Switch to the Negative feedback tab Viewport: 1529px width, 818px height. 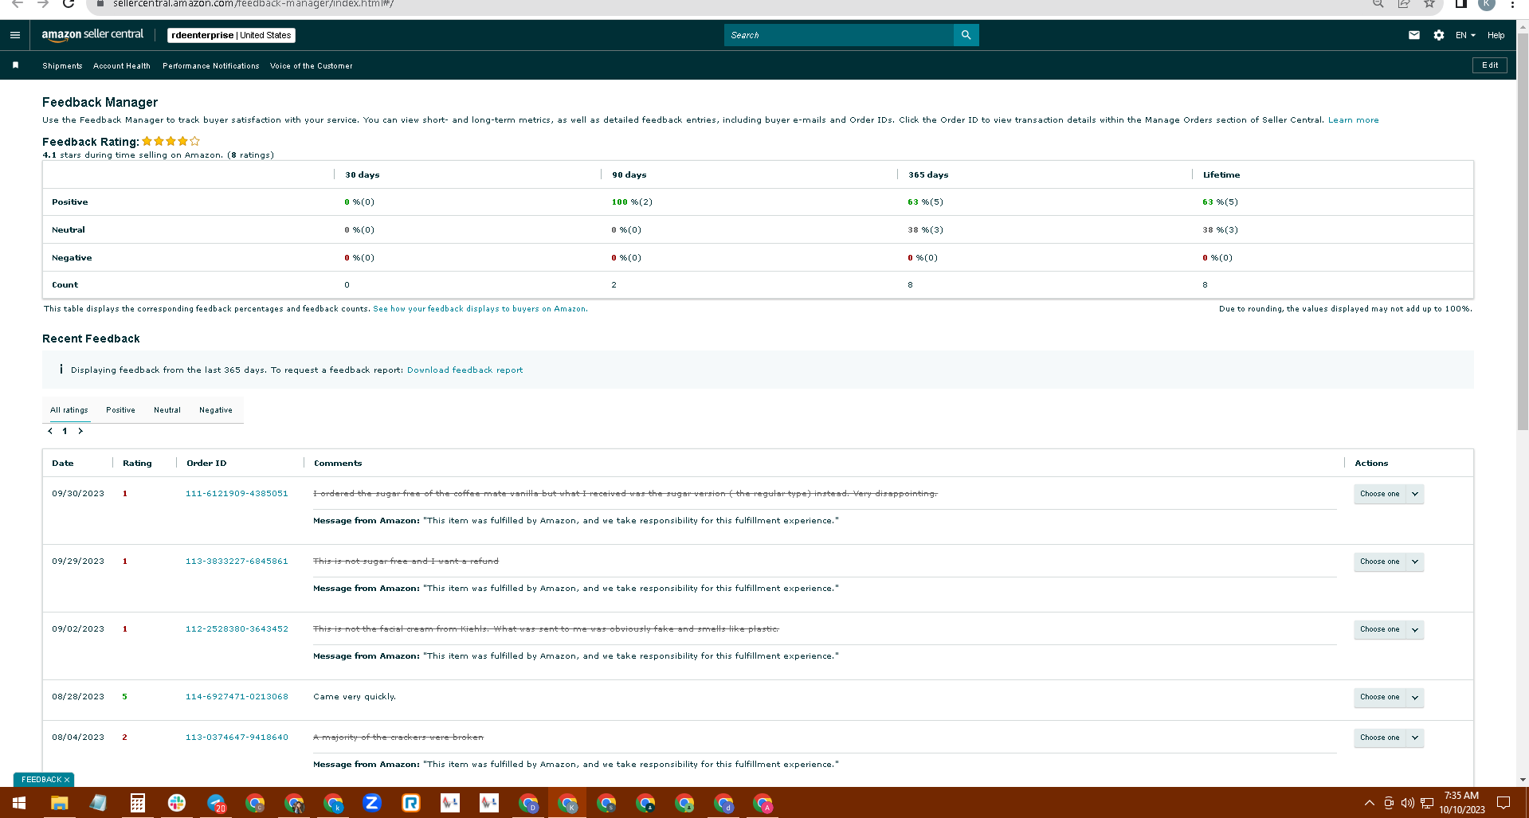[x=216, y=410]
